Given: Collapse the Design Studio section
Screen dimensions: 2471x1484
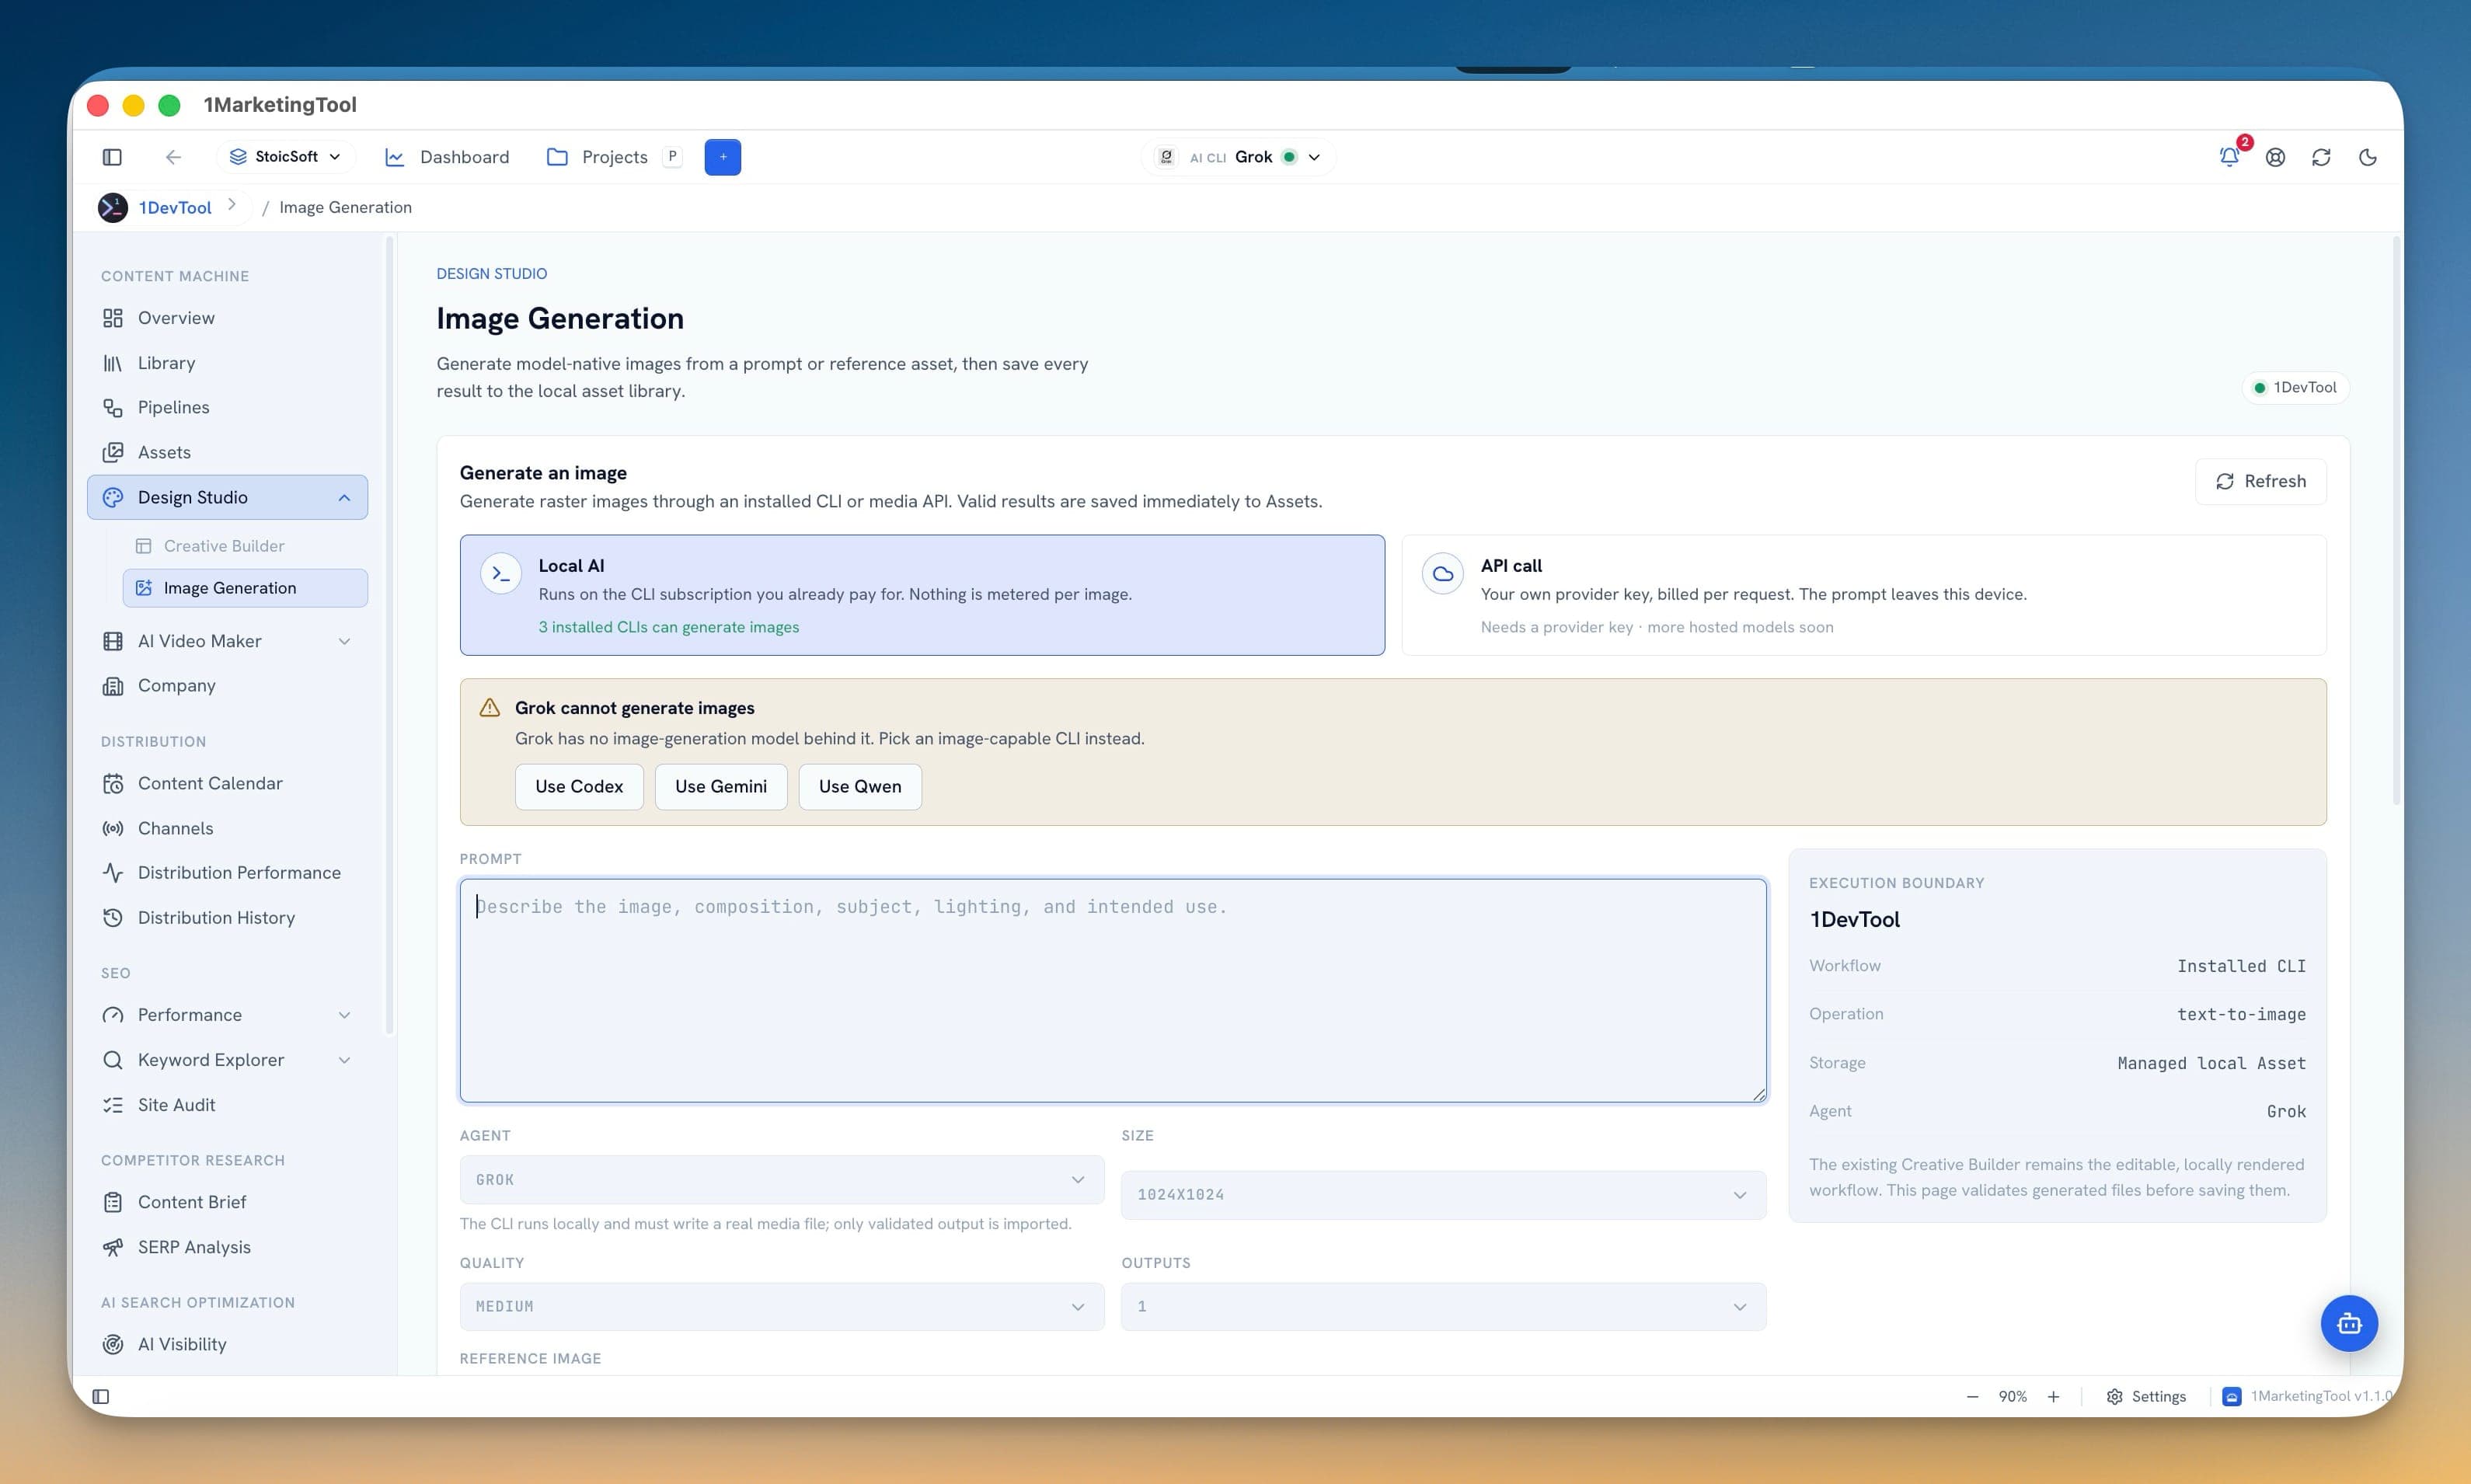Looking at the screenshot, I should point(228,497).
